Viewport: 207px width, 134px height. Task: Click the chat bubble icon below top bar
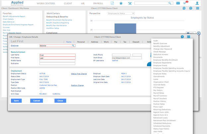tap(184, 8)
